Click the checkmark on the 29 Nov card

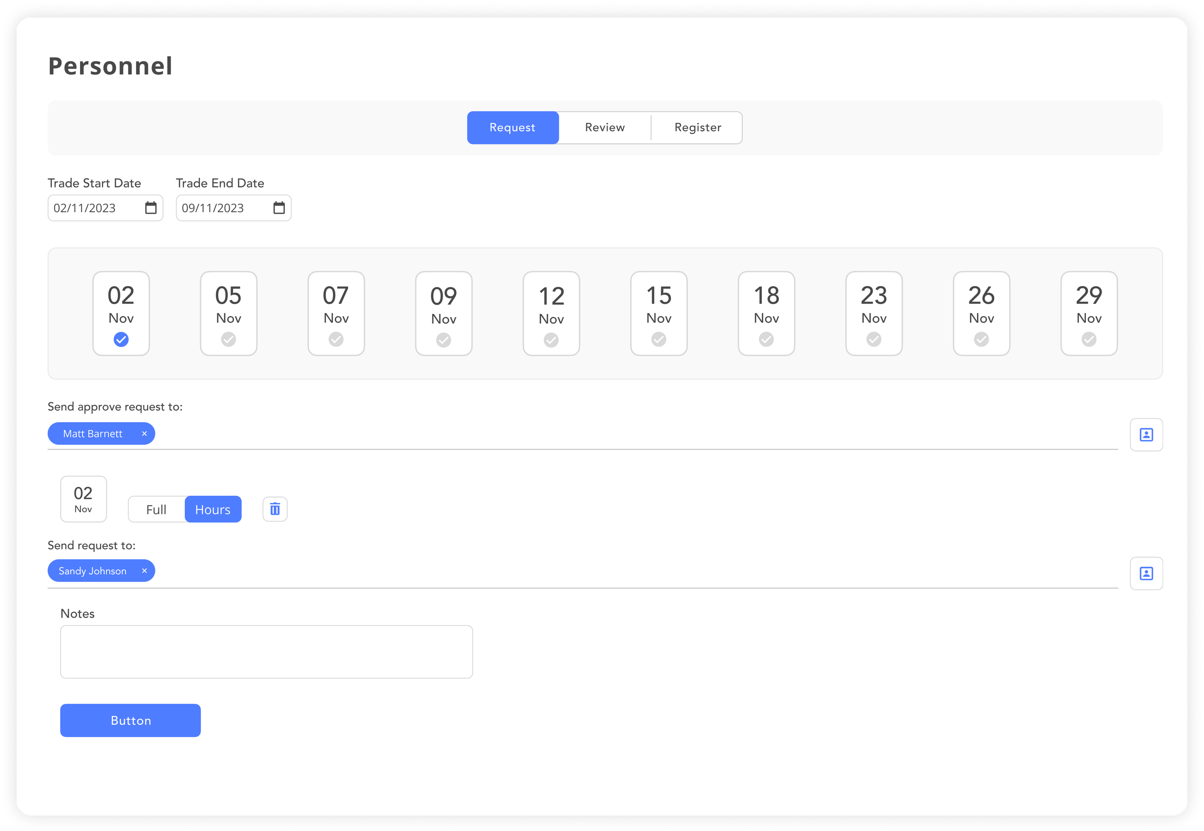1088,339
